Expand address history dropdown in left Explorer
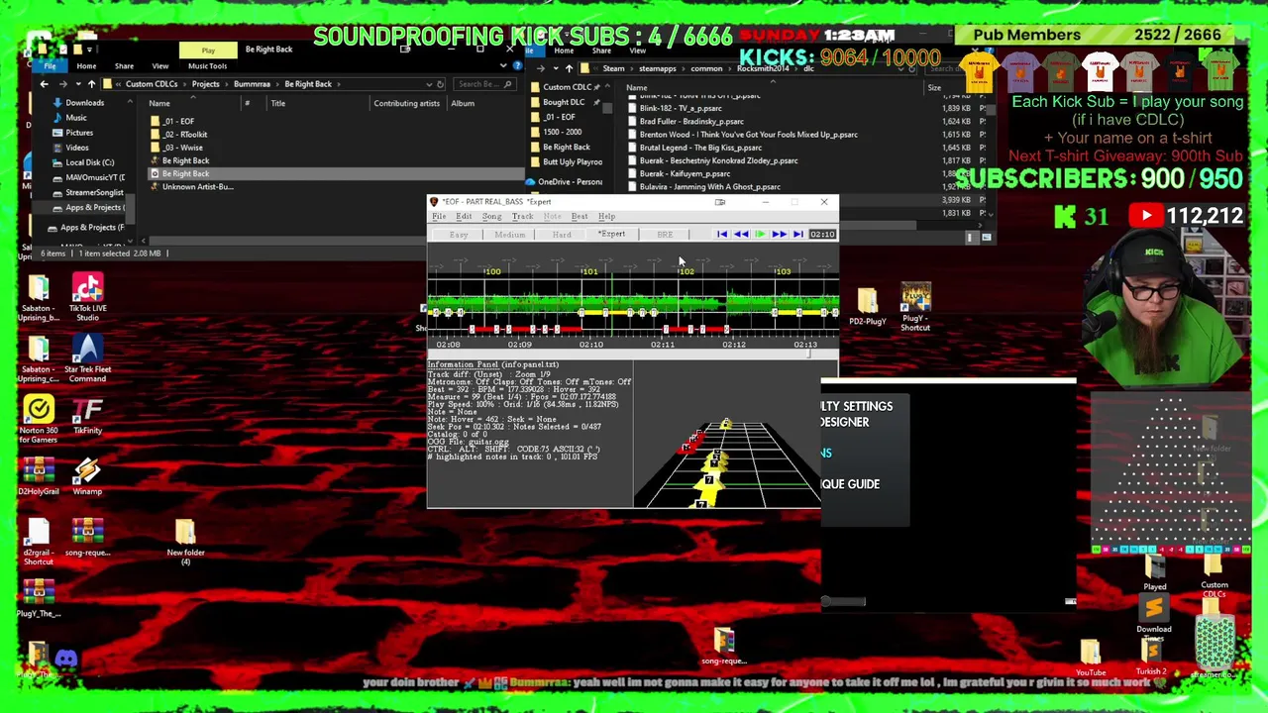The image size is (1268, 713). tap(428, 84)
